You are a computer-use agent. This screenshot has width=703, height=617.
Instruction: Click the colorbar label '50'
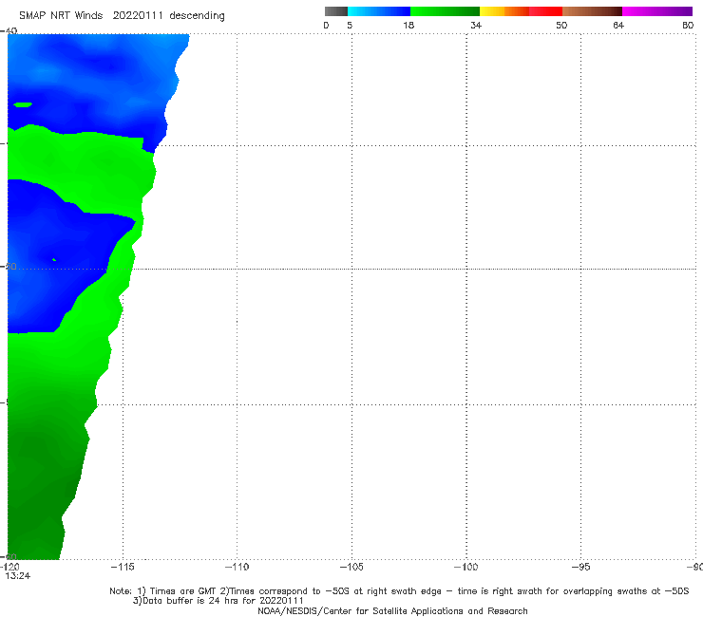pos(561,25)
